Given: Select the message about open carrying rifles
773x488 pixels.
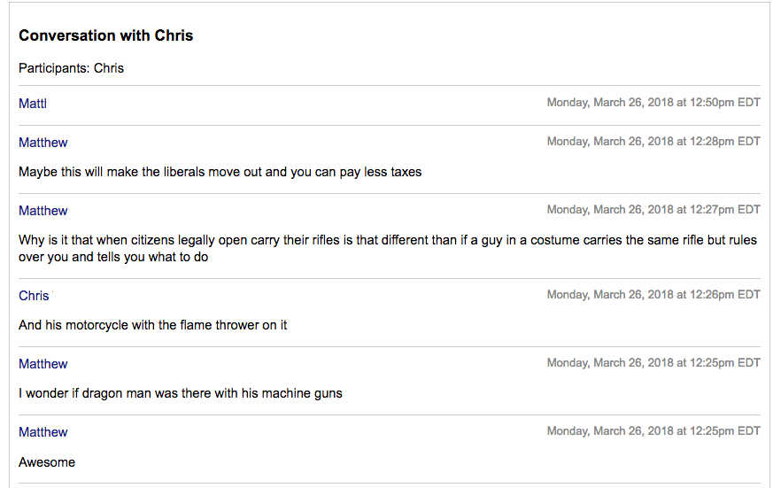Looking at the screenshot, I should tap(388, 249).
